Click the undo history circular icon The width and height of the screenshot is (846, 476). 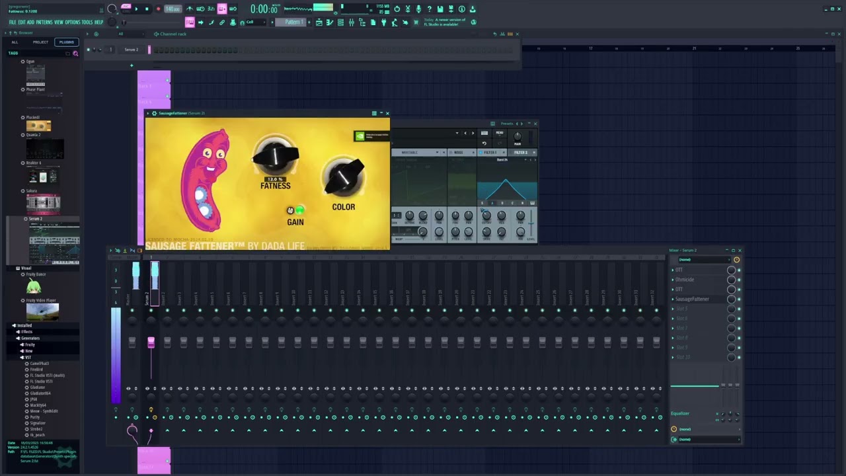[397, 9]
